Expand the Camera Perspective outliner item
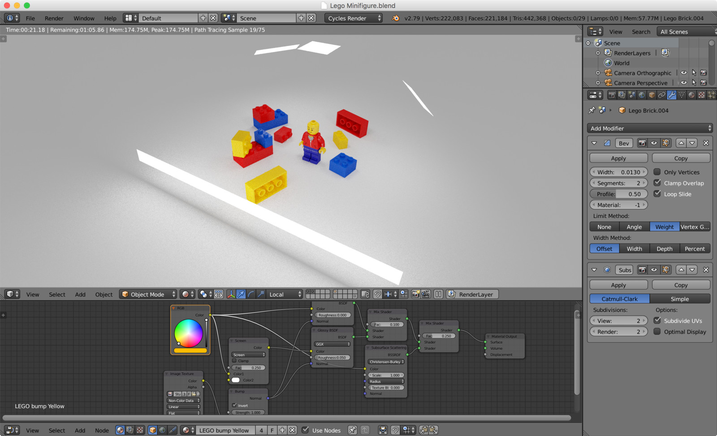This screenshot has width=717, height=436. (x=598, y=83)
